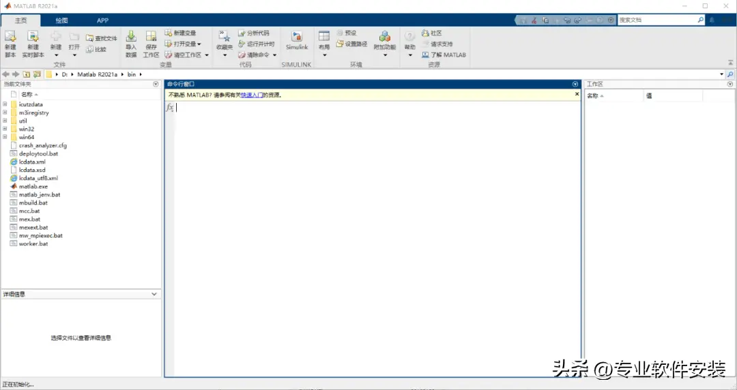This screenshot has height=390, width=737.
Task: Open the address bar history dropdown arrow
Action: tap(721, 74)
